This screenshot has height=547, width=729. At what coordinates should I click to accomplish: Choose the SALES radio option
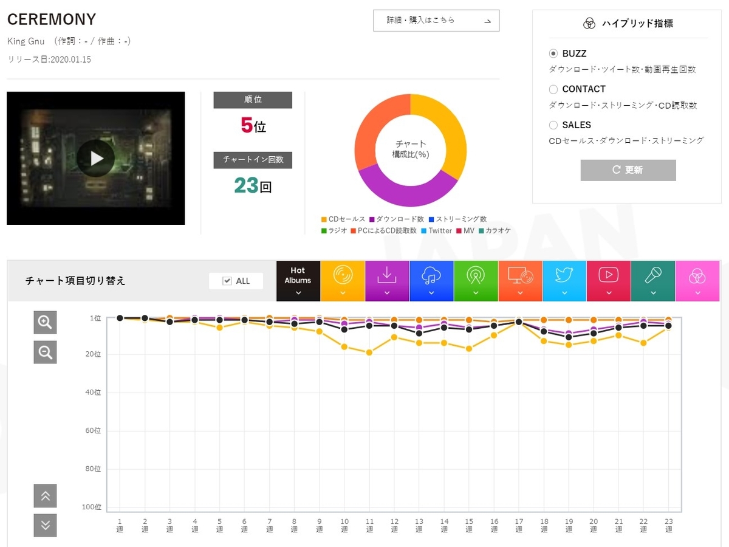pos(553,125)
